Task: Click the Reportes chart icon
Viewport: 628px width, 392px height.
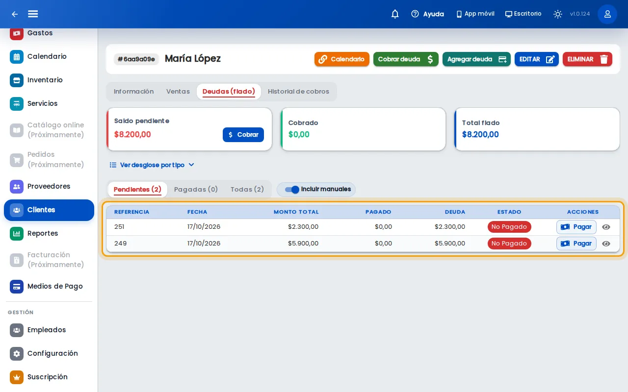Action: click(x=17, y=233)
